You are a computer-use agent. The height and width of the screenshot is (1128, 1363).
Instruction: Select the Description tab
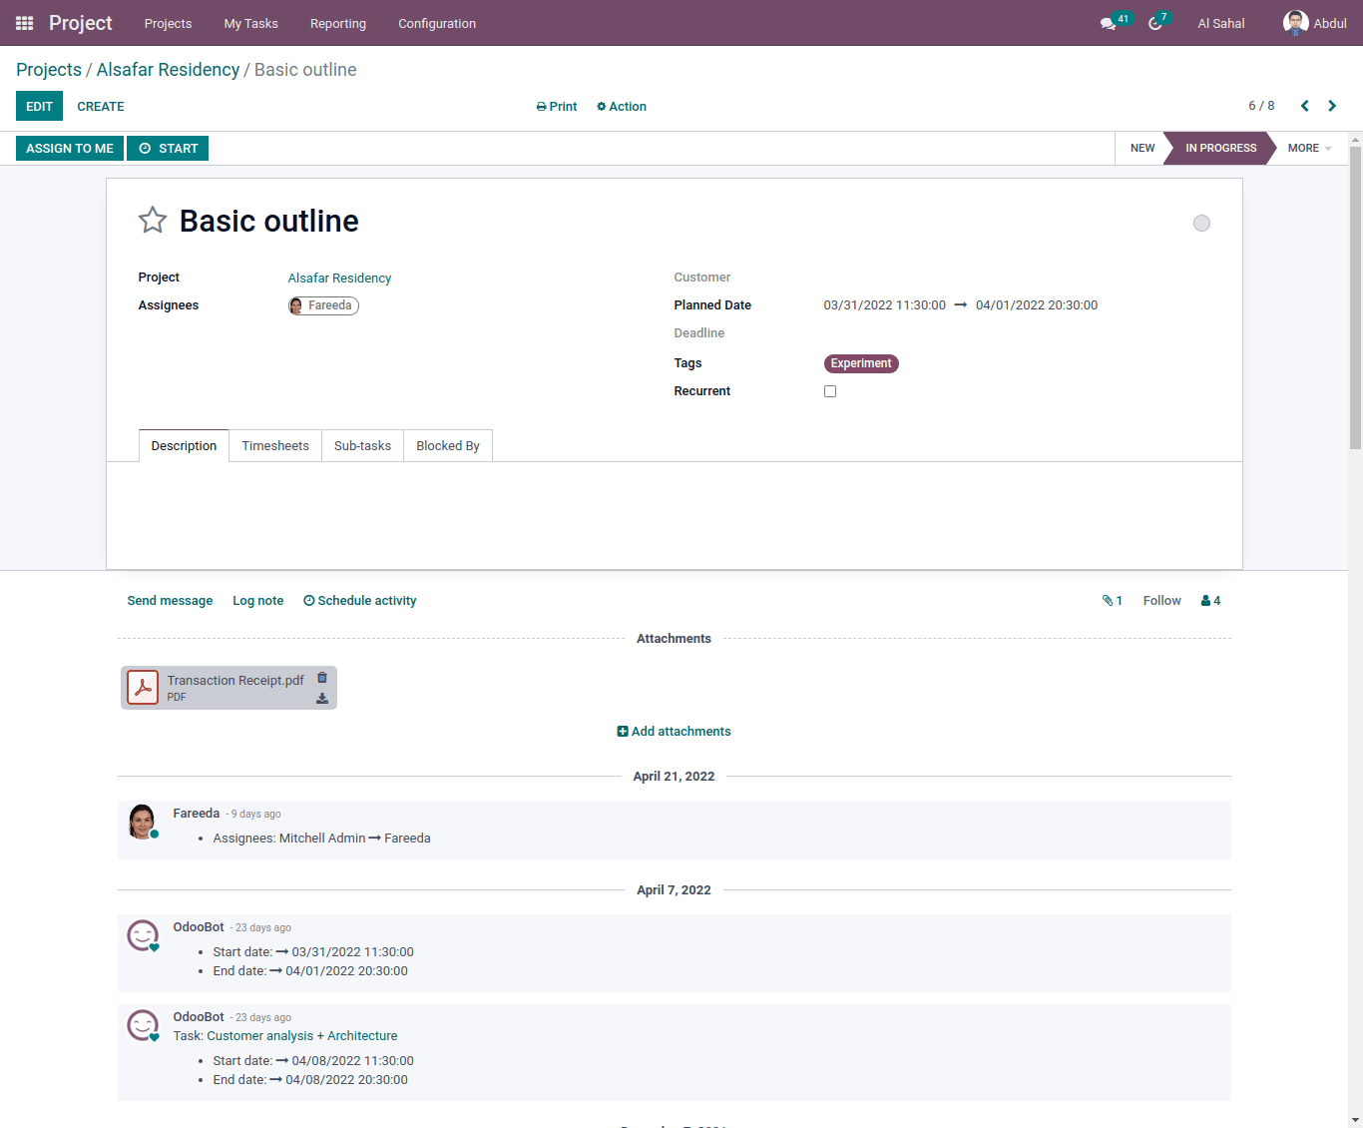pos(184,446)
